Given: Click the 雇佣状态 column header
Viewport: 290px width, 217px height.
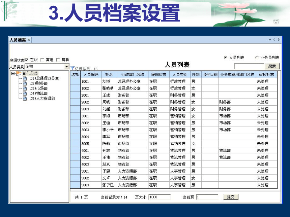Looking at the screenshot, I should pos(159,75).
